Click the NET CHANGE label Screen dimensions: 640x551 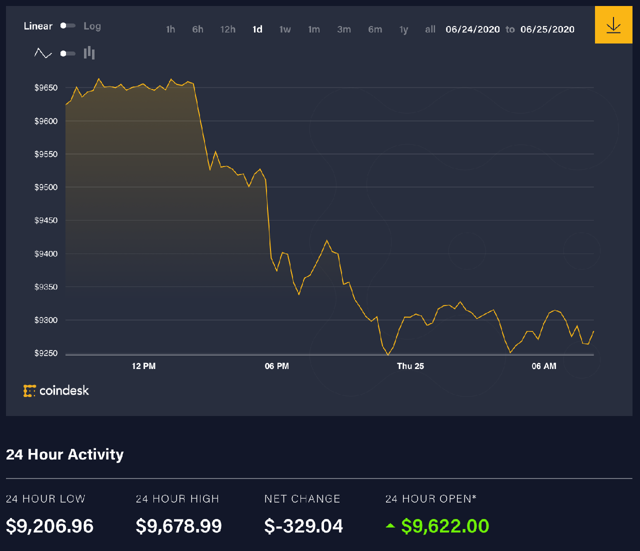(x=302, y=499)
